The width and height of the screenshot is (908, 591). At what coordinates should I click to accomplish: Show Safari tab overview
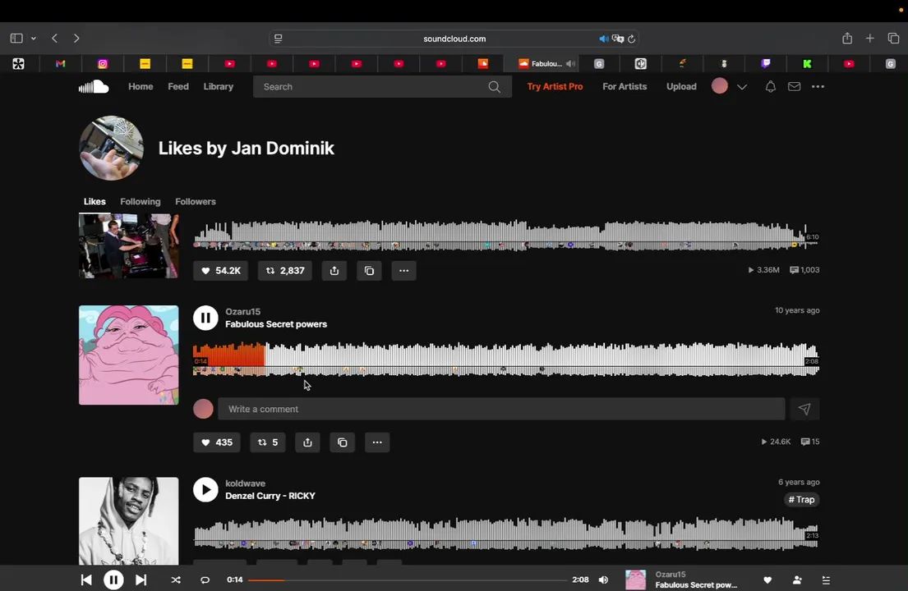[893, 38]
